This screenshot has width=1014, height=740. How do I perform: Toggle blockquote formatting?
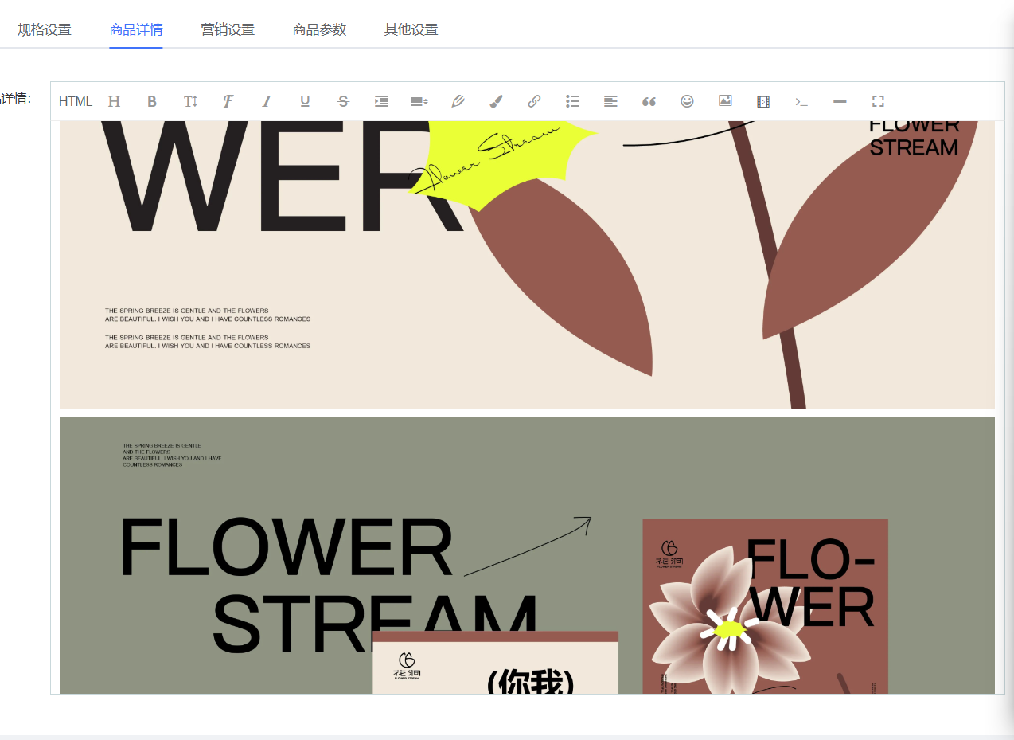649,101
